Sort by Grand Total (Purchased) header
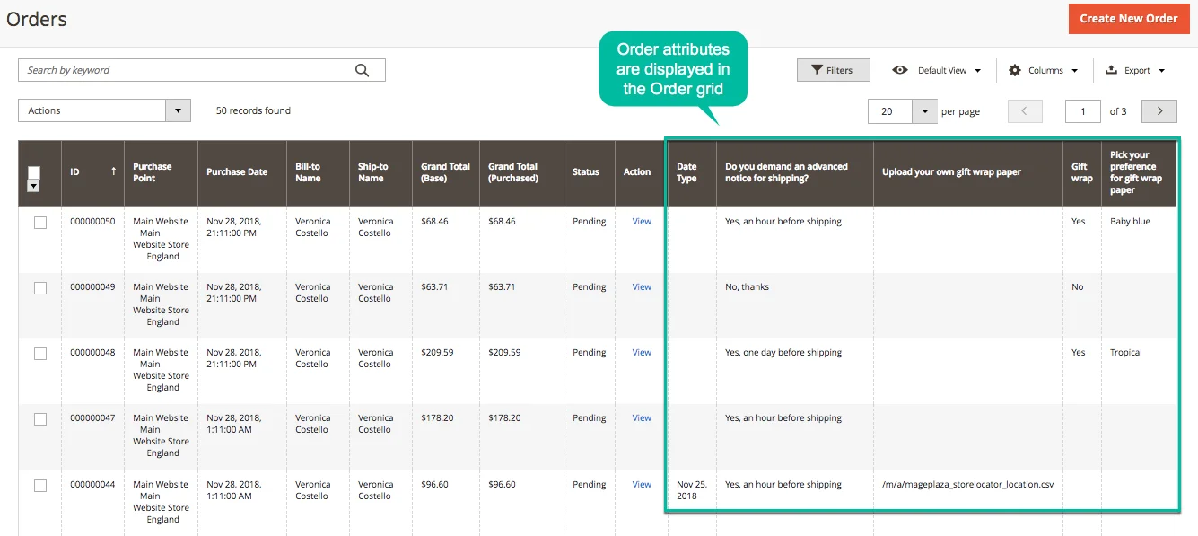The height and width of the screenshot is (536, 1198). click(521, 172)
